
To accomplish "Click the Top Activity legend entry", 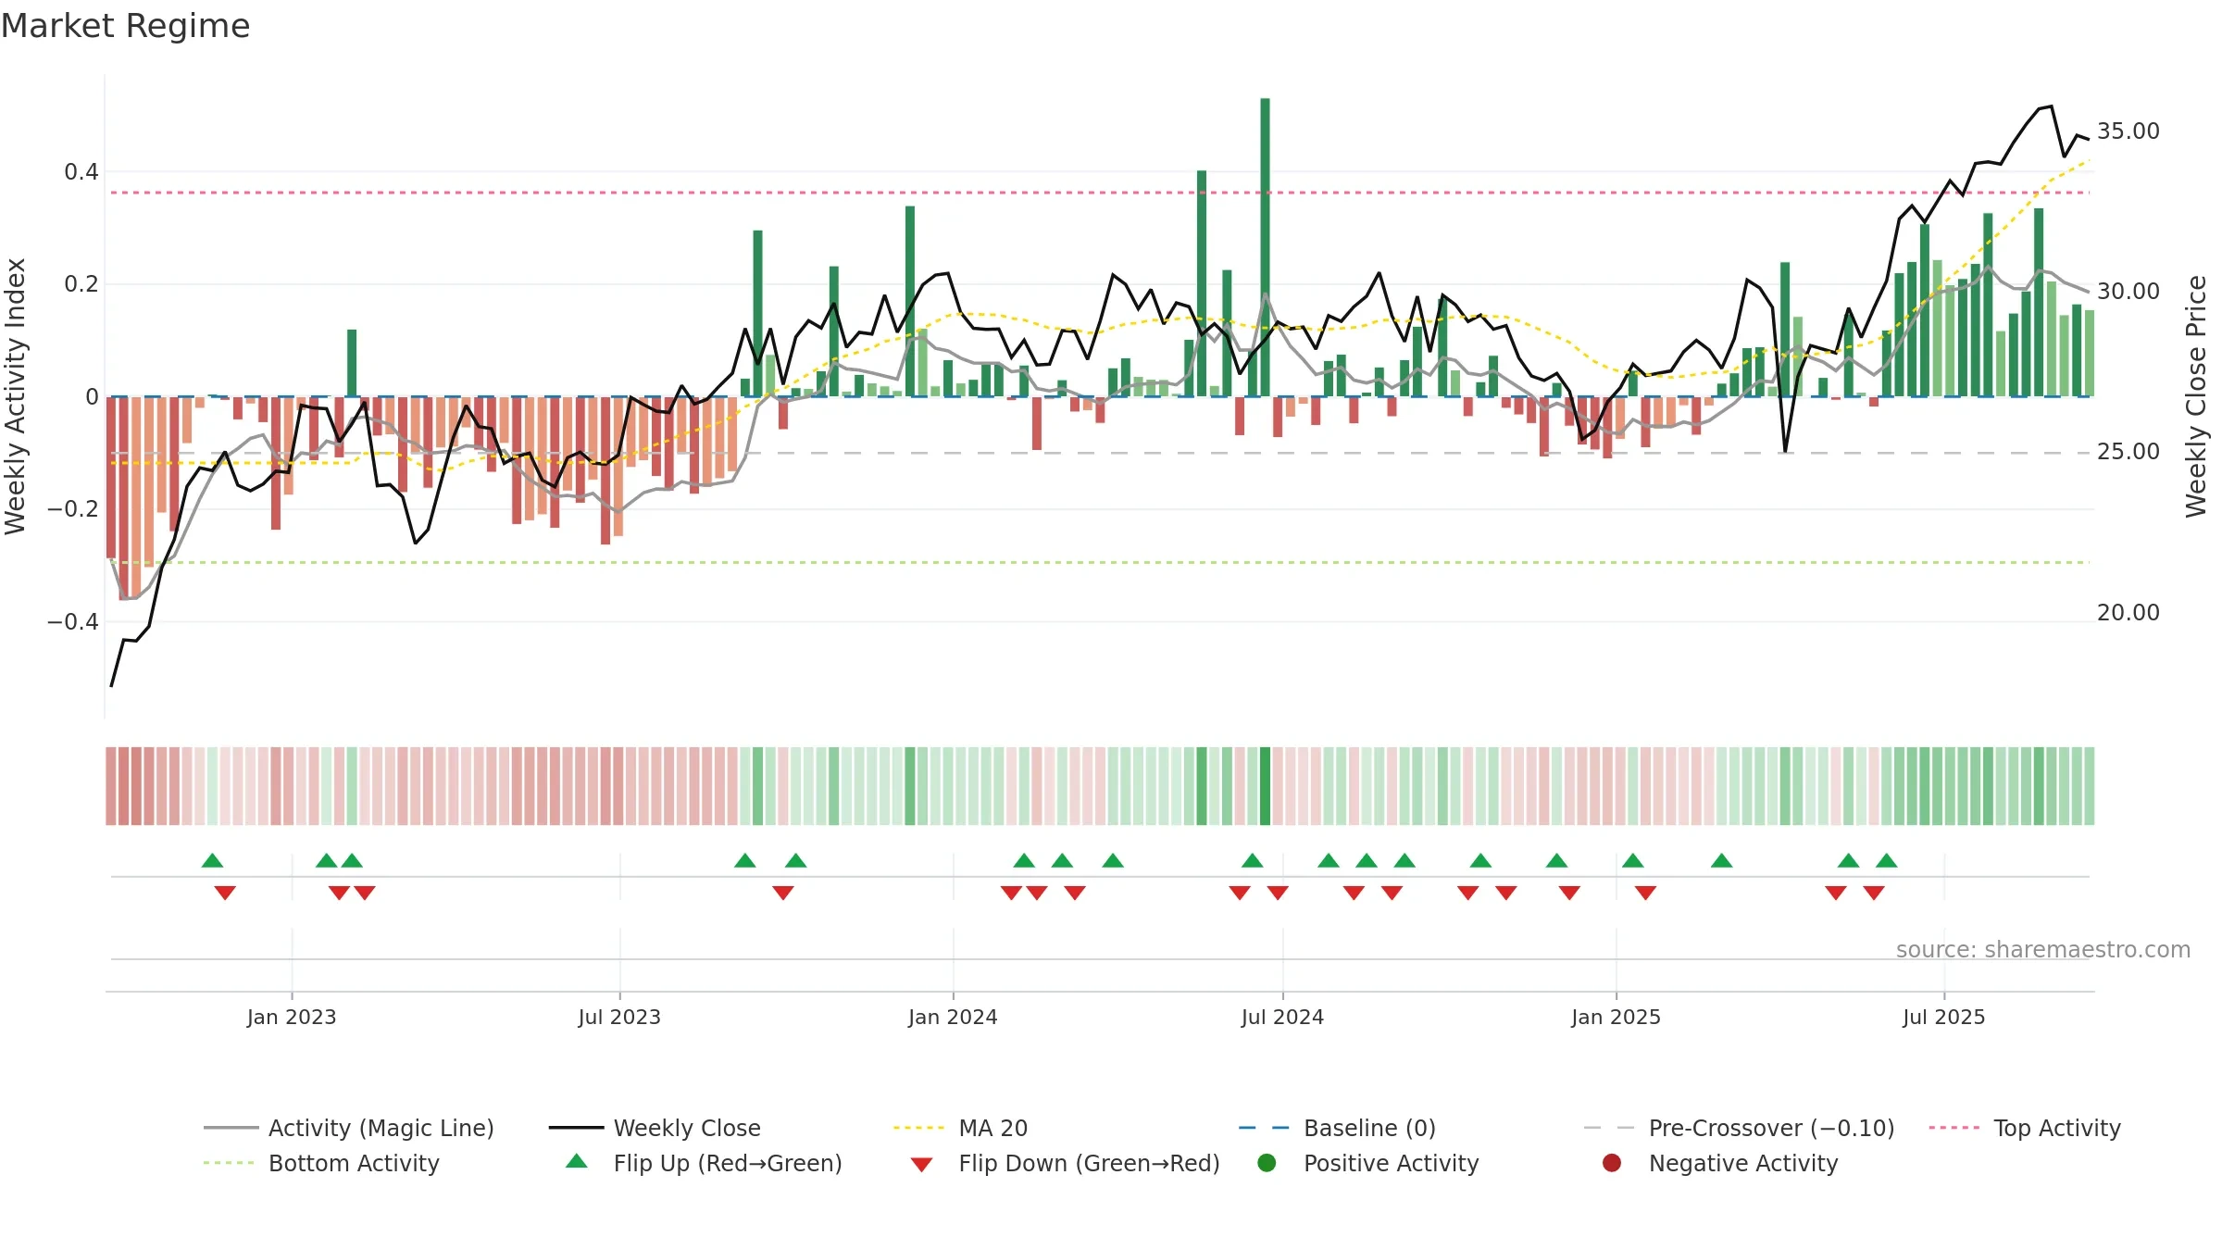I will pos(2025,1128).
